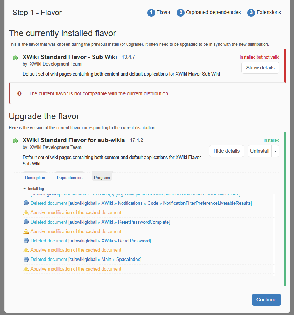This screenshot has width=294, height=315.
Task: Open XWiki link in ResetPasswordComplete entry
Action: 107,222
